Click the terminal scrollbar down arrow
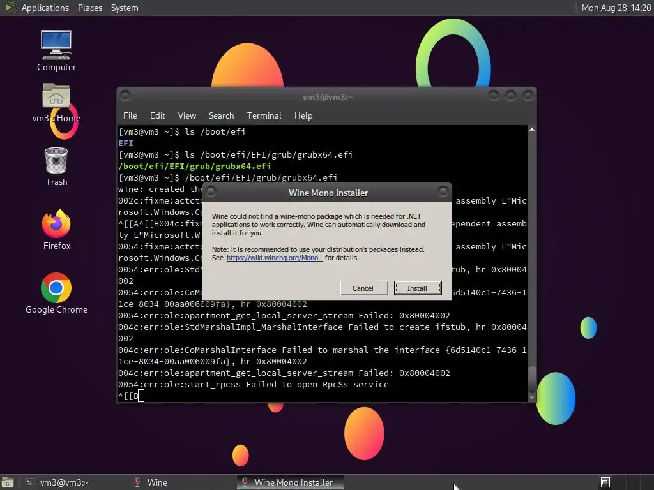Viewport: 654px width, 490px height. tap(532, 398)
